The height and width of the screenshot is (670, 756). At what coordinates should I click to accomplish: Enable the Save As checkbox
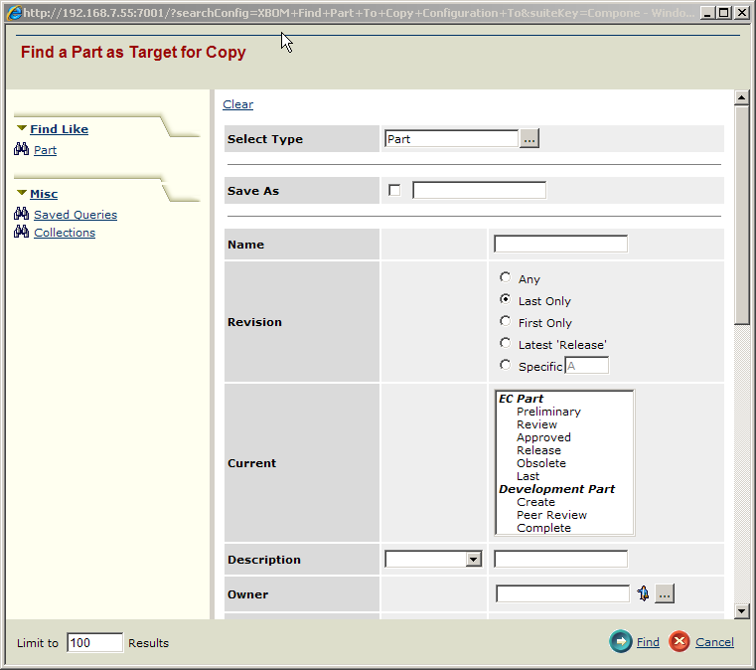[394, 190]
